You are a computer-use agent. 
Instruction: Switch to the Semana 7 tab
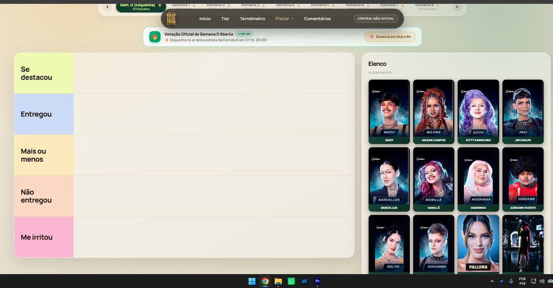(391, 6)
